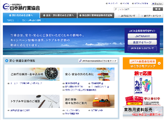Open the orange JATA会員会社検索 banner

143,63
